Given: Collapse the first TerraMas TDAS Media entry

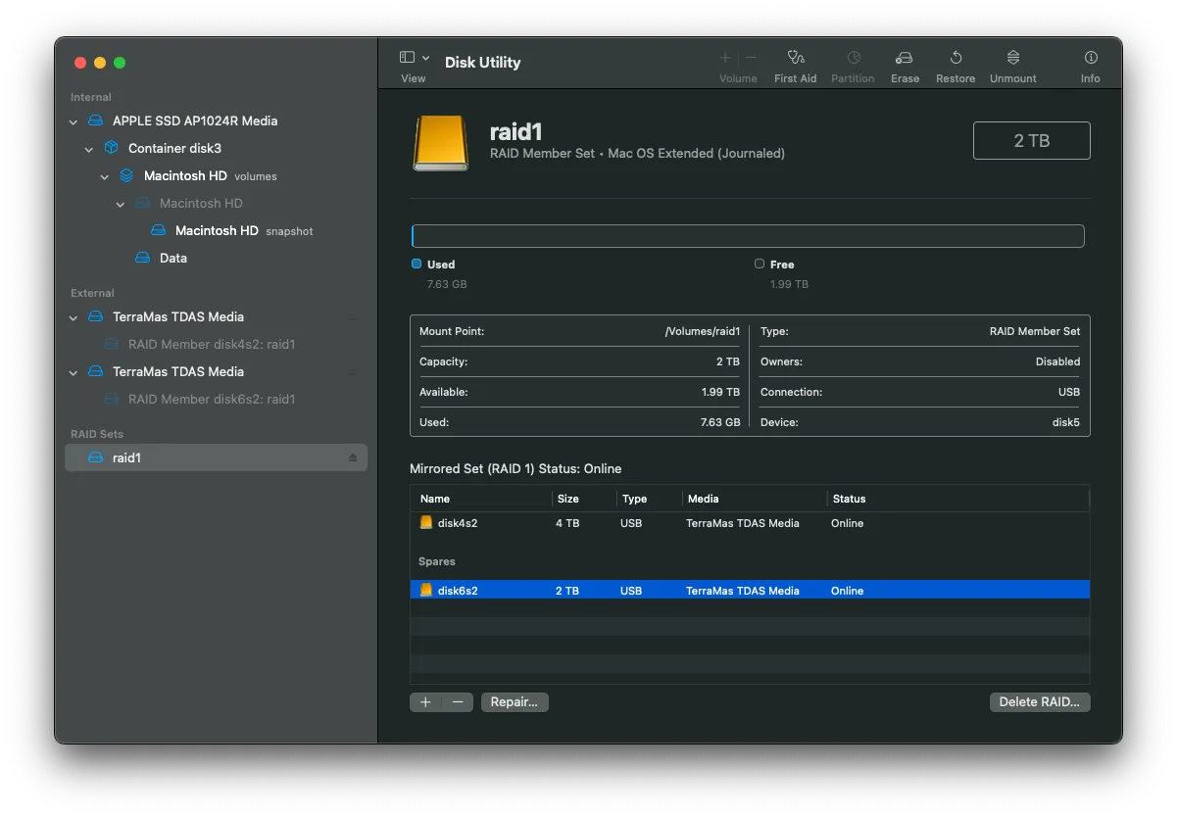Looking at the screenshot, I should [74, 317].
